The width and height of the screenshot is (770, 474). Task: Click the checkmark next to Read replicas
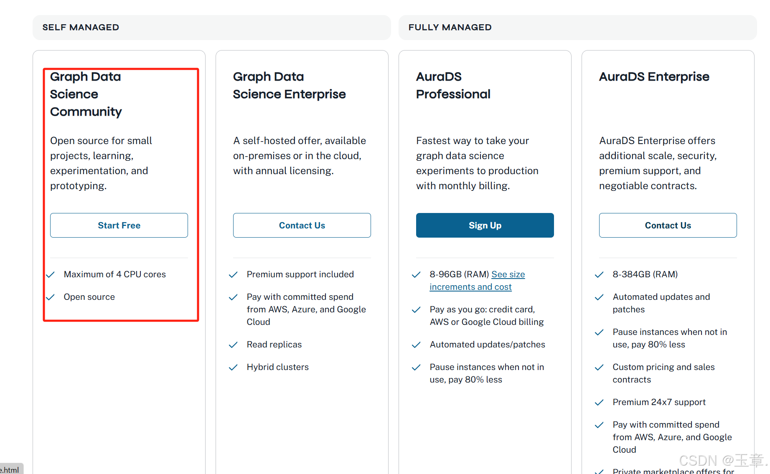tap(233, 345)
